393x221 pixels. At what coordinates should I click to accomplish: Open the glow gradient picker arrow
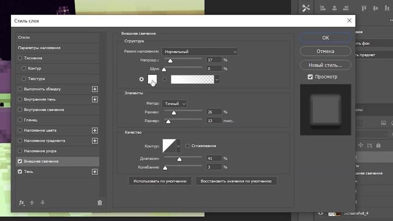click(217, 79)
